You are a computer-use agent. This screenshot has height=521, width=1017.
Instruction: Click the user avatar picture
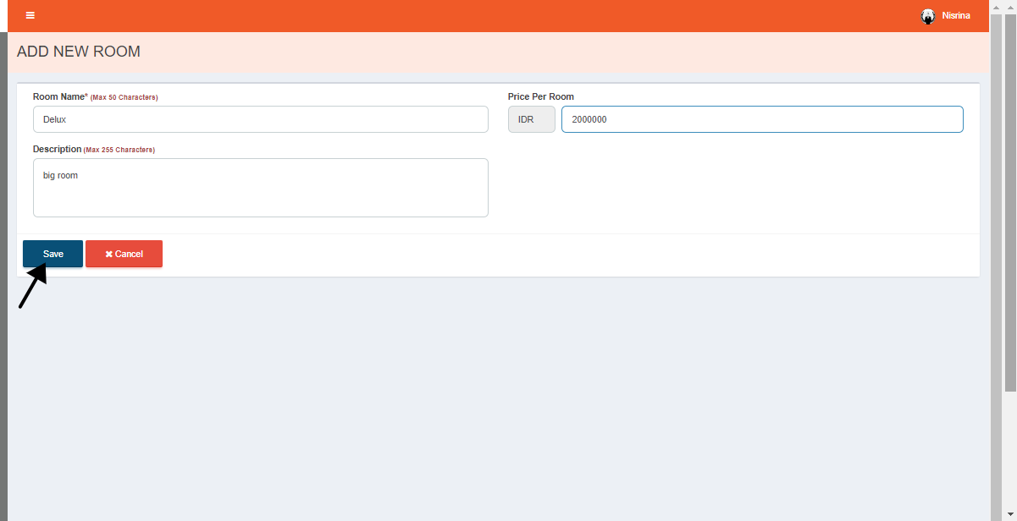[928, 16]
